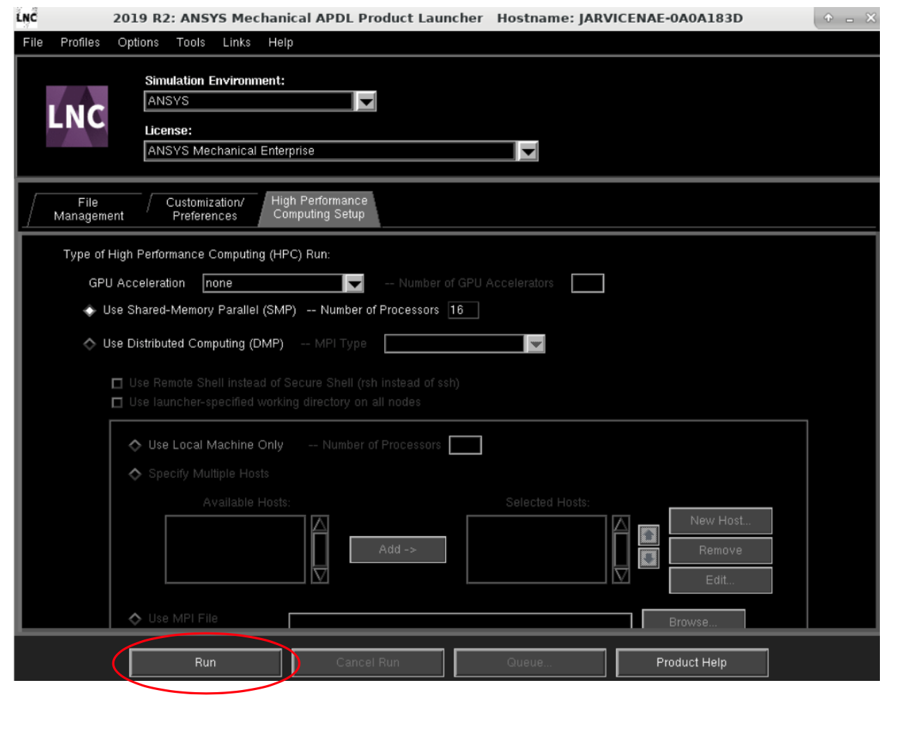Open Simulation Environment dropdown arrow
The height and width of the screenshot is (735, 908).
pyautogui.click(x=366, y=101)
